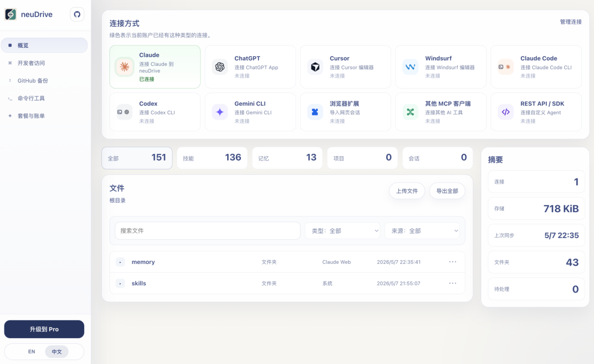594x364 pixels.
Task: Filter files by 技能 136 tab
Action: click(x=212, y=158)
